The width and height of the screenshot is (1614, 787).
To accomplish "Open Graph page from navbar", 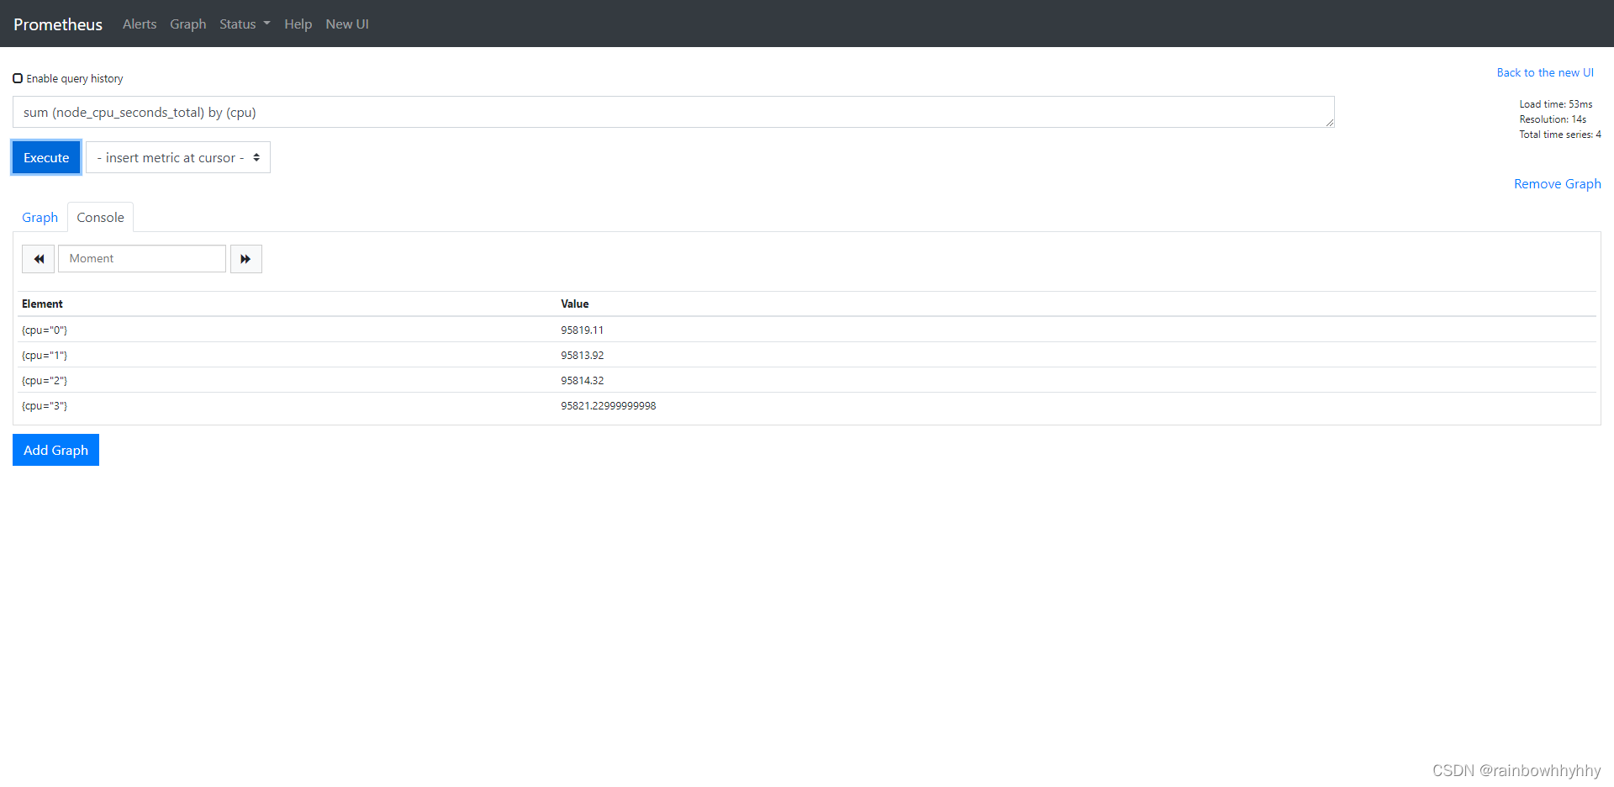I will (188, 24).
